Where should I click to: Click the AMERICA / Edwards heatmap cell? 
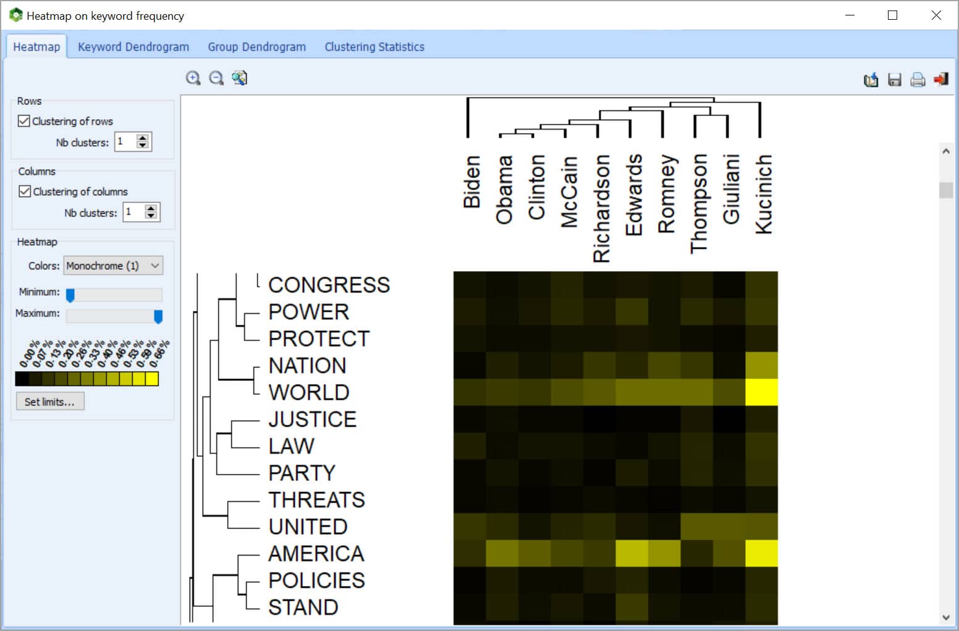(632, 553)
